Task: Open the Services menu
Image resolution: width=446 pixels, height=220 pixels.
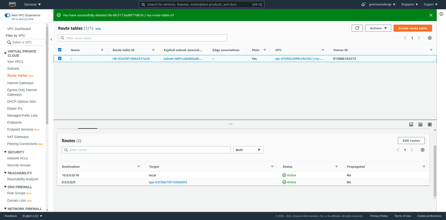Action: coord(32,4)
